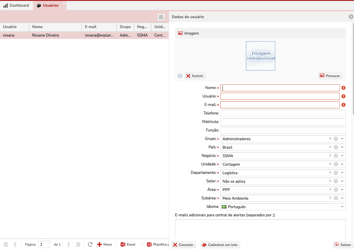Go to previous page of users

point(15,244)
